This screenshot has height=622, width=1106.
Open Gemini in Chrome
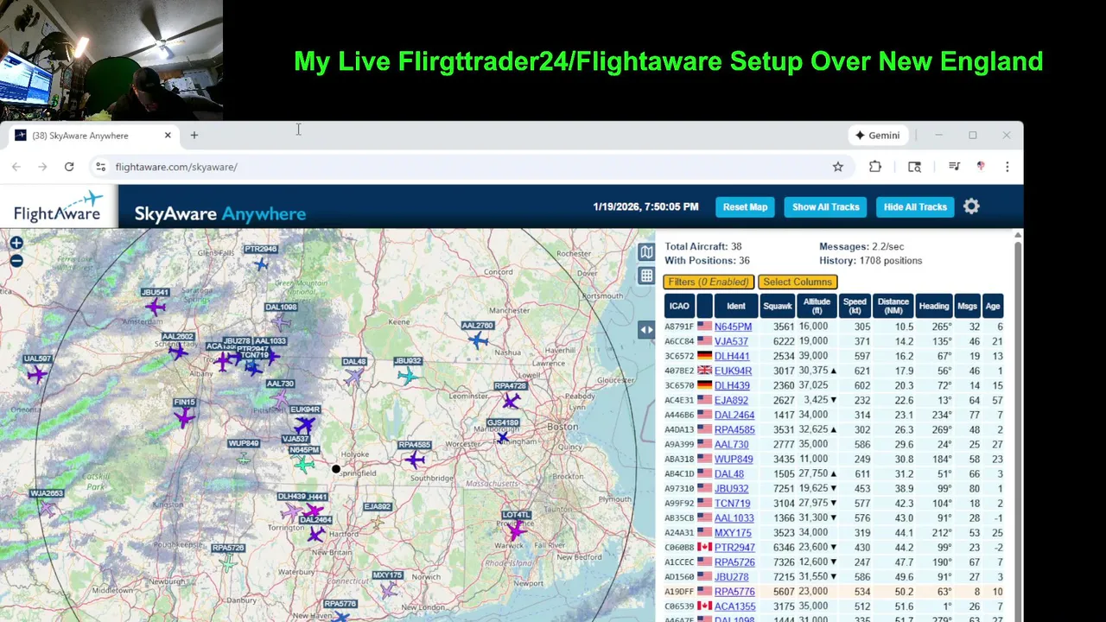878,136
